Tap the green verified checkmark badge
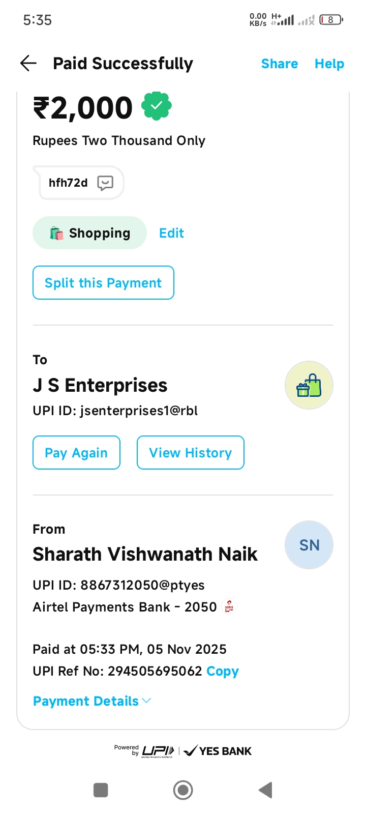The image size is (366, 814). [157, 106]
